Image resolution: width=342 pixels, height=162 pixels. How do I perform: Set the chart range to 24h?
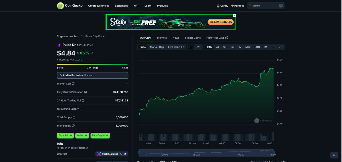(209, 47)
